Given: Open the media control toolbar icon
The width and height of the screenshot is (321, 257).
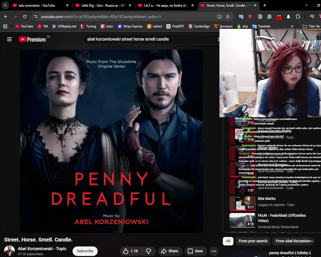Looking at the screenshot, I should [x=312, y=17].
